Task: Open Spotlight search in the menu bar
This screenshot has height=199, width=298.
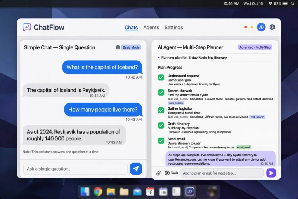Action: 293,3
